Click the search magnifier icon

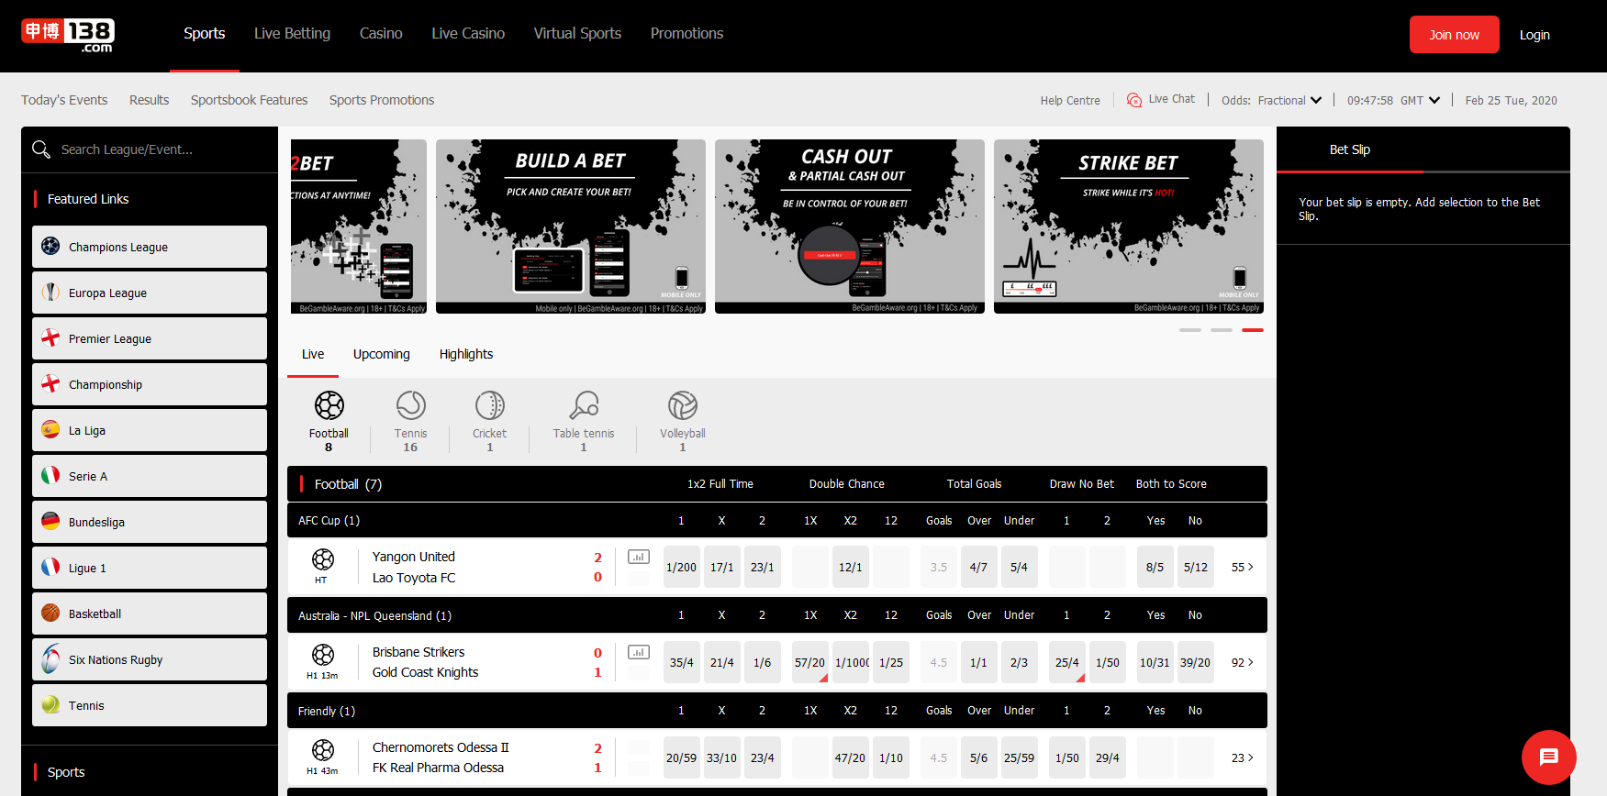41,149
